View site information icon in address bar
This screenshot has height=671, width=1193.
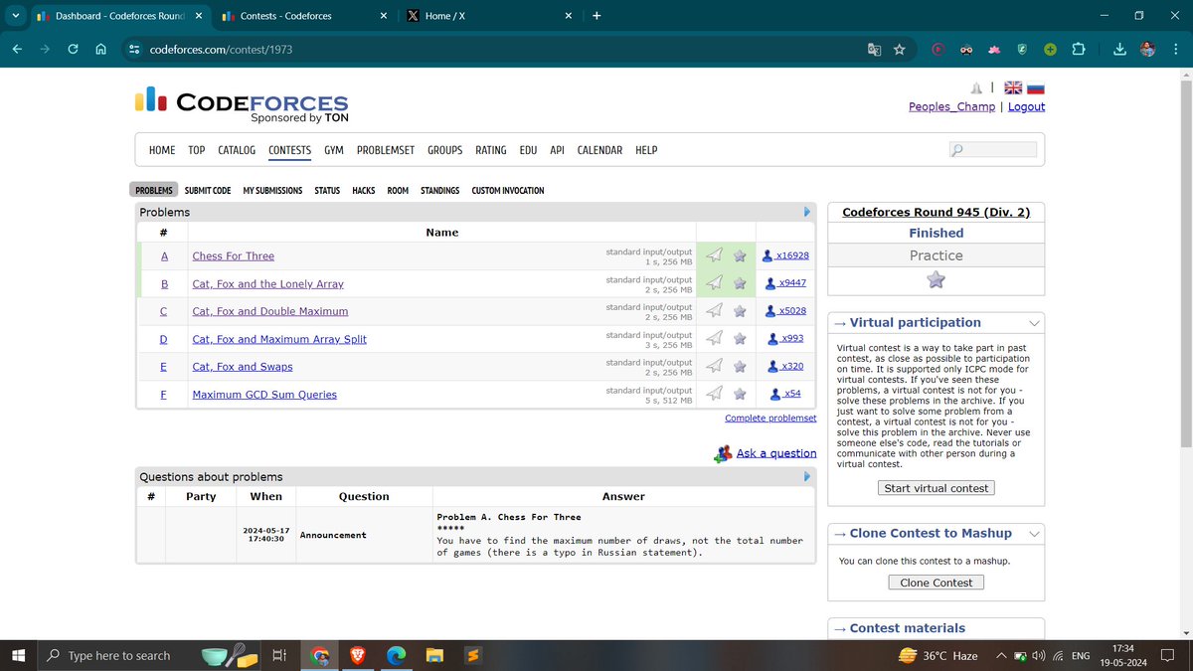[135, 49]
